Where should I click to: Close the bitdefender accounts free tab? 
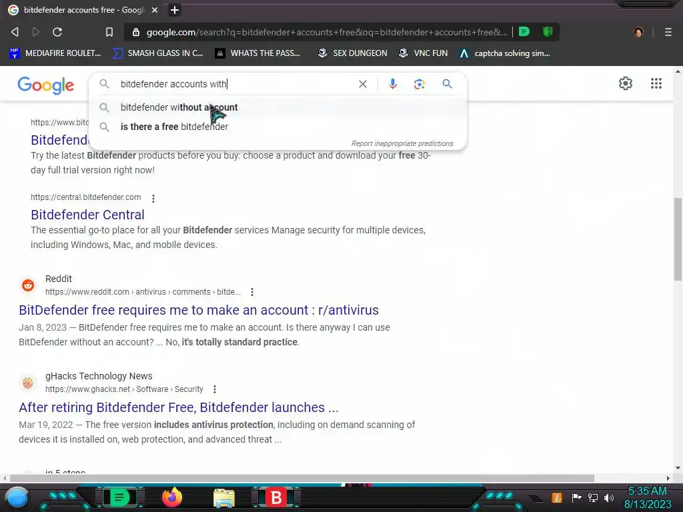pos(155,9)
